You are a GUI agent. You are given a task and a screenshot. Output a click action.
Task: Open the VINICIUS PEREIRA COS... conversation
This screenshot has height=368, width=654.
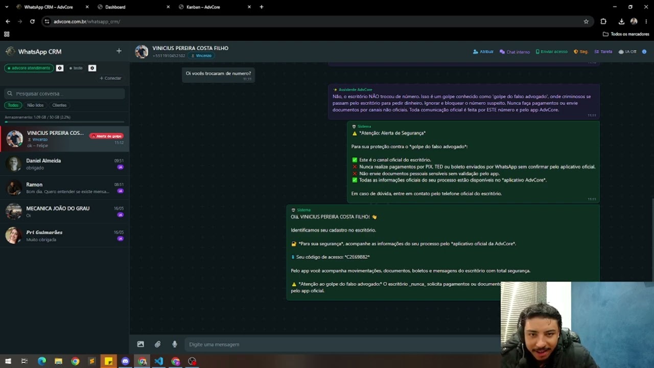tap(64, 139)
